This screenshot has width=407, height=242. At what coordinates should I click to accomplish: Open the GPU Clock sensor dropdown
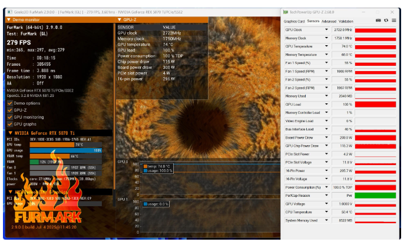tap(326, 30)
